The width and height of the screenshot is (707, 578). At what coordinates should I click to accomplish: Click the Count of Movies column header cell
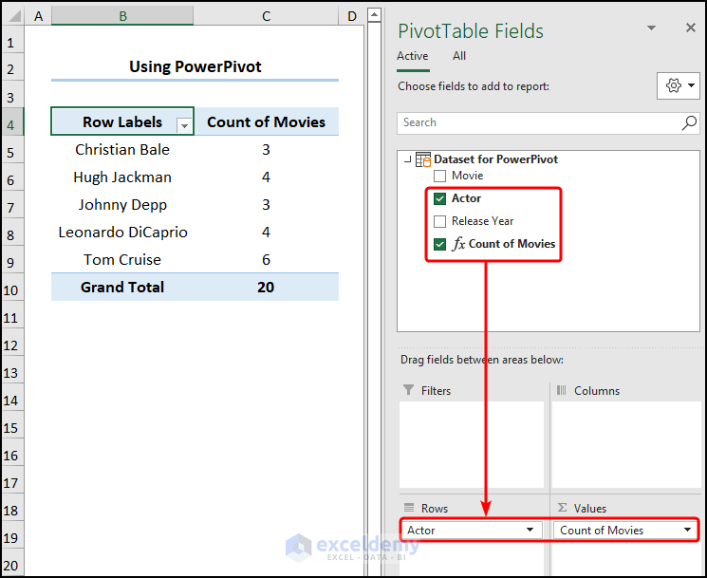[x=266, y=121]
